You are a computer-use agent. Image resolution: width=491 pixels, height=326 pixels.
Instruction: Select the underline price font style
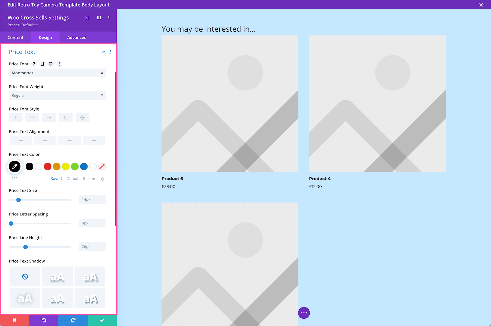point(66,117)
